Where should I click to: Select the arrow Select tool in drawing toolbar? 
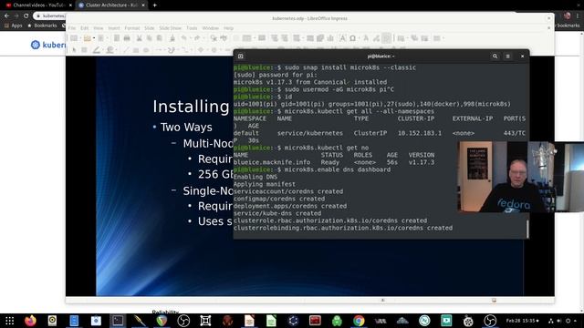pyautogui.click(x=74, y=50)
